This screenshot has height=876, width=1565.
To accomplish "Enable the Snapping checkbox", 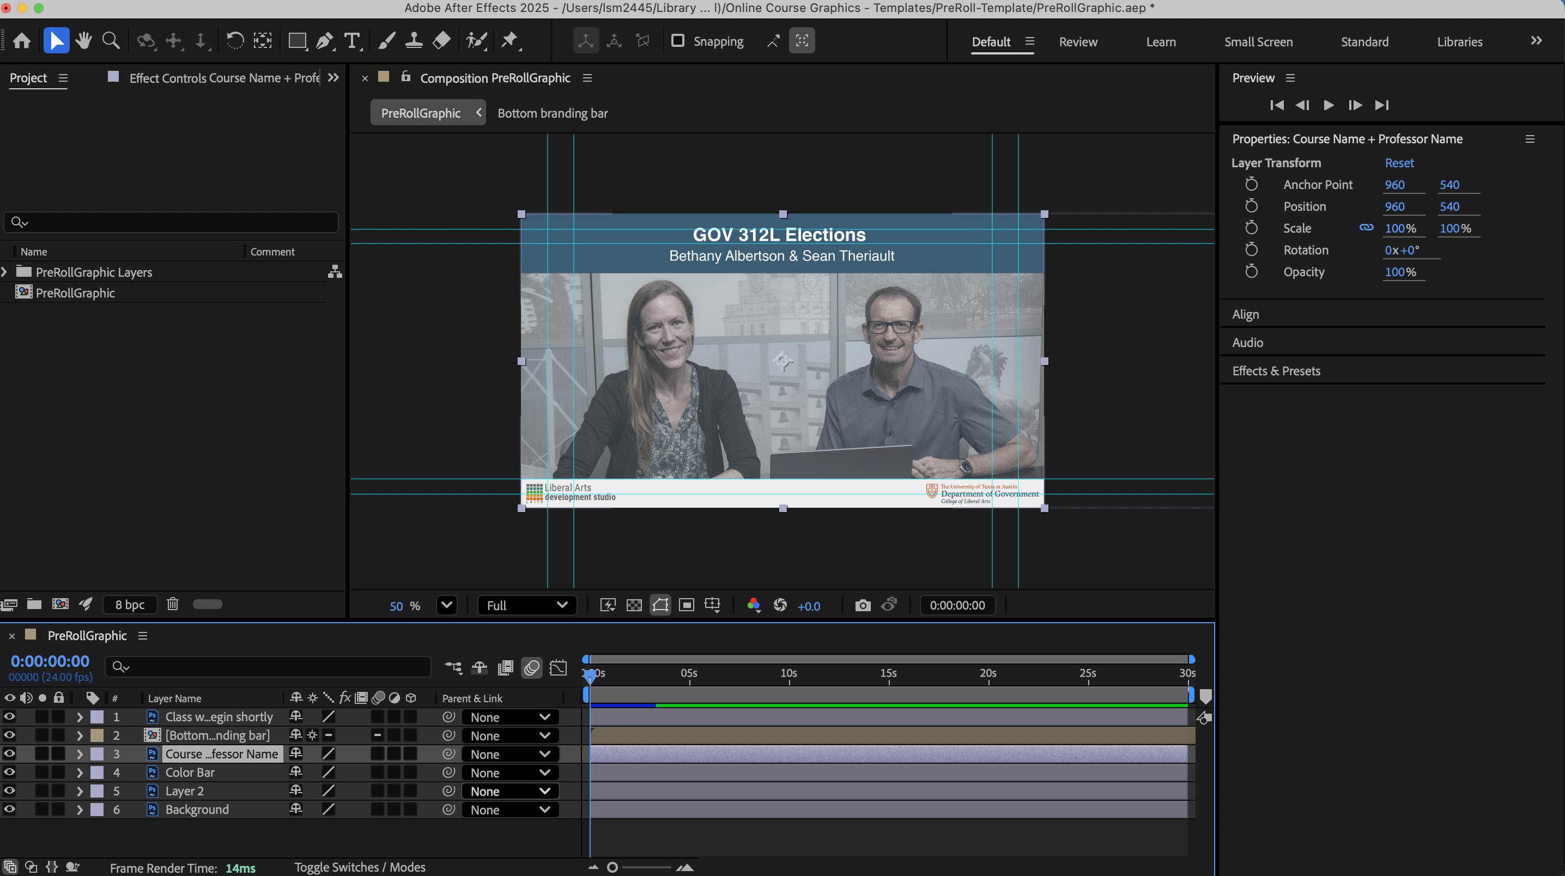I will pyautogui.click(x=678, y=41).
